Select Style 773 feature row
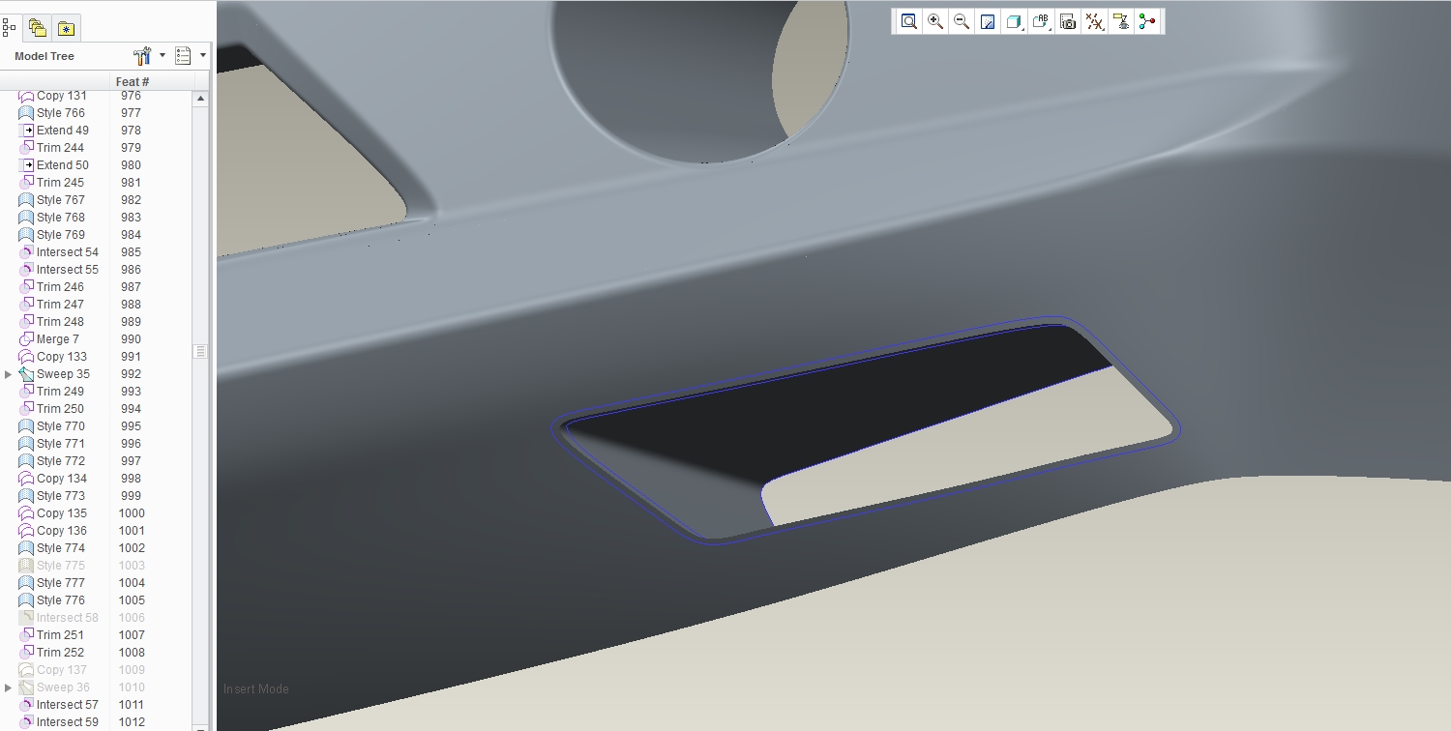The height and width of the screenshot is (731, 1451). click(61, 496)
